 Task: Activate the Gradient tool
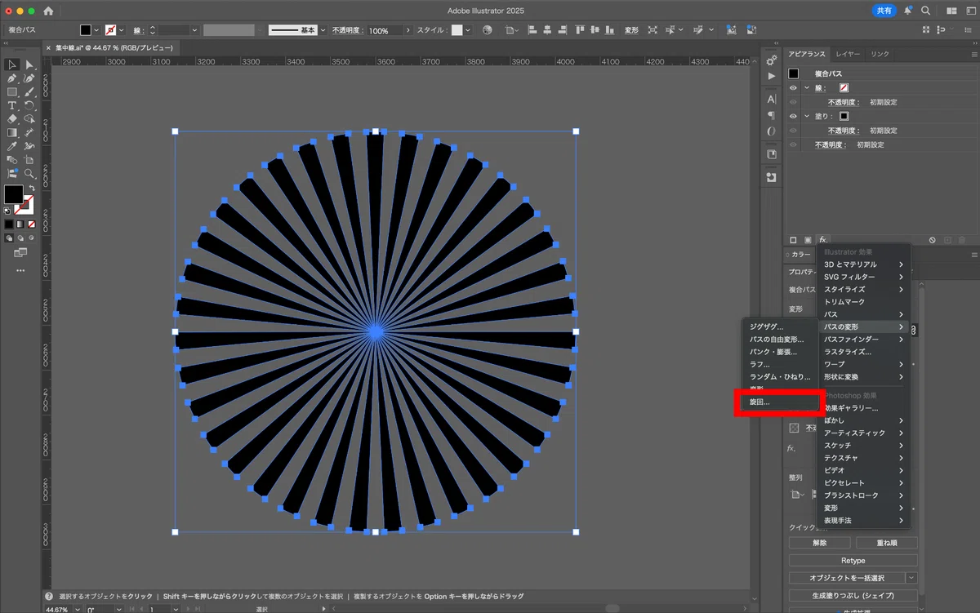click(12, 132)
